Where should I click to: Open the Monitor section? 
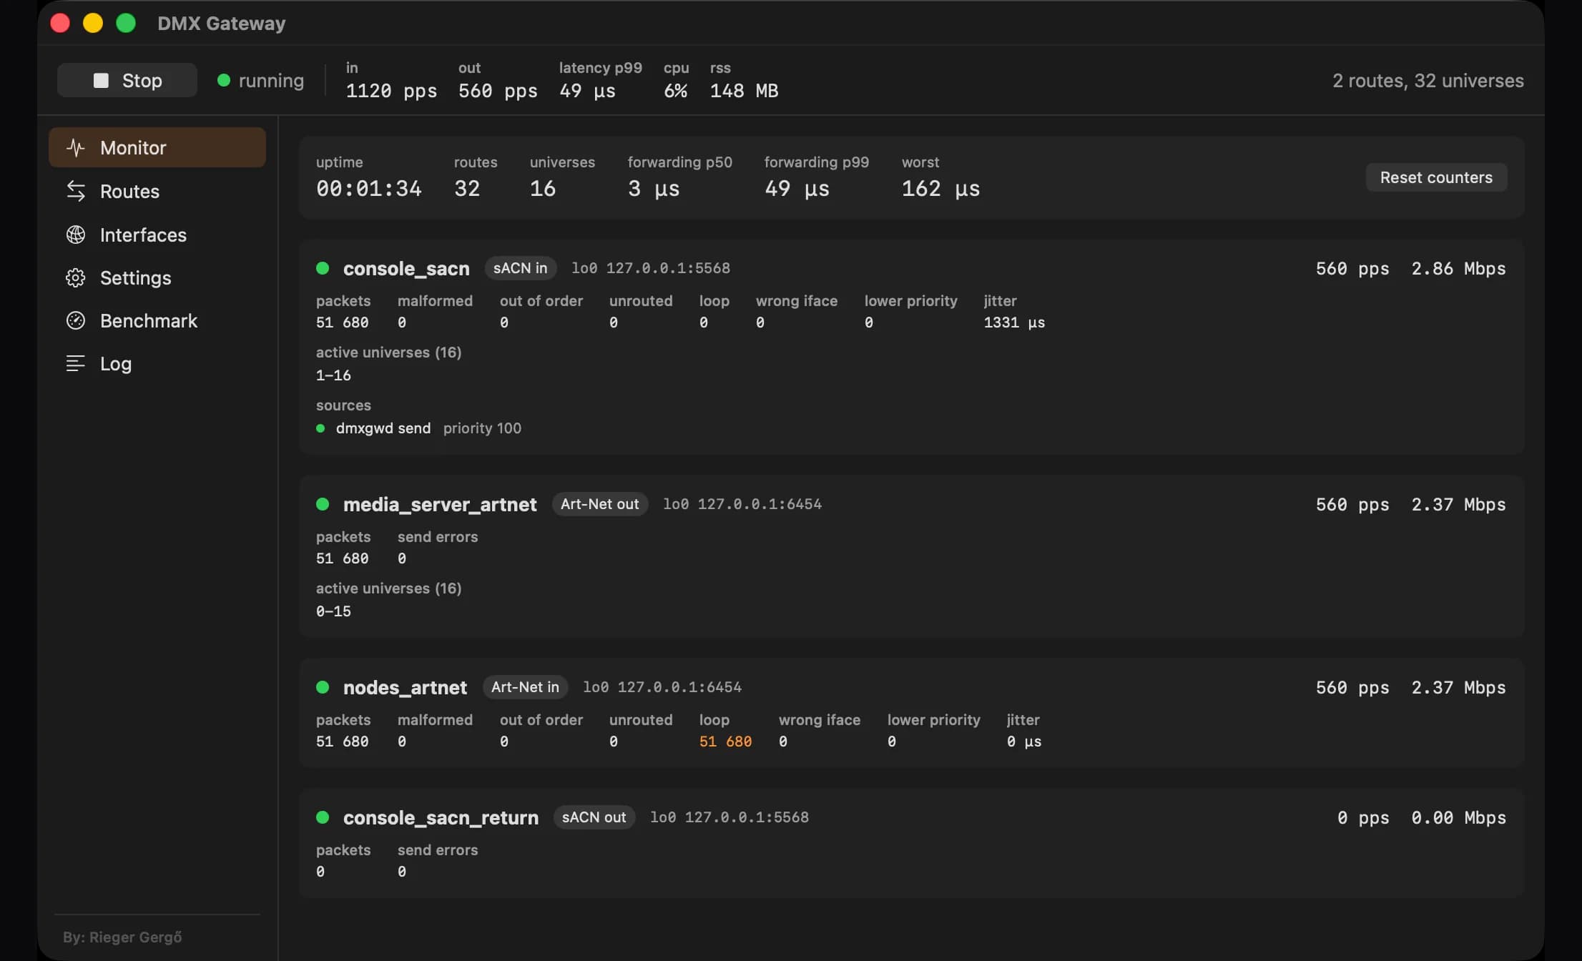(x=157, y=147)
